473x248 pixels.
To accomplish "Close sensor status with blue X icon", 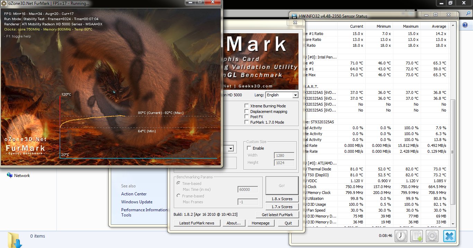I will click(x=449, y=236).
